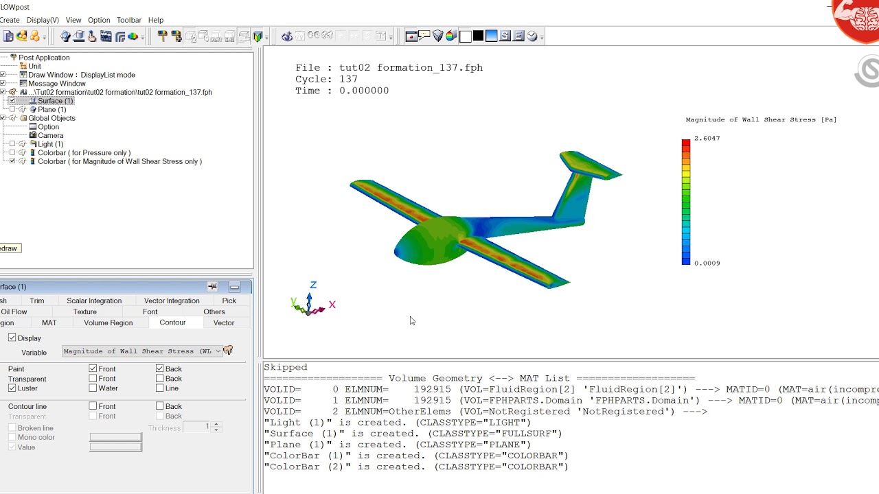Viewport: 879px width, 494px height.
Task: Open the Display(V) menu
Action: [43, 20]
